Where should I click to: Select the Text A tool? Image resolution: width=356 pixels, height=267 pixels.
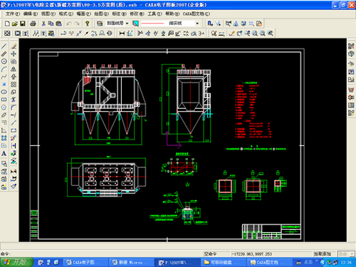4,154
